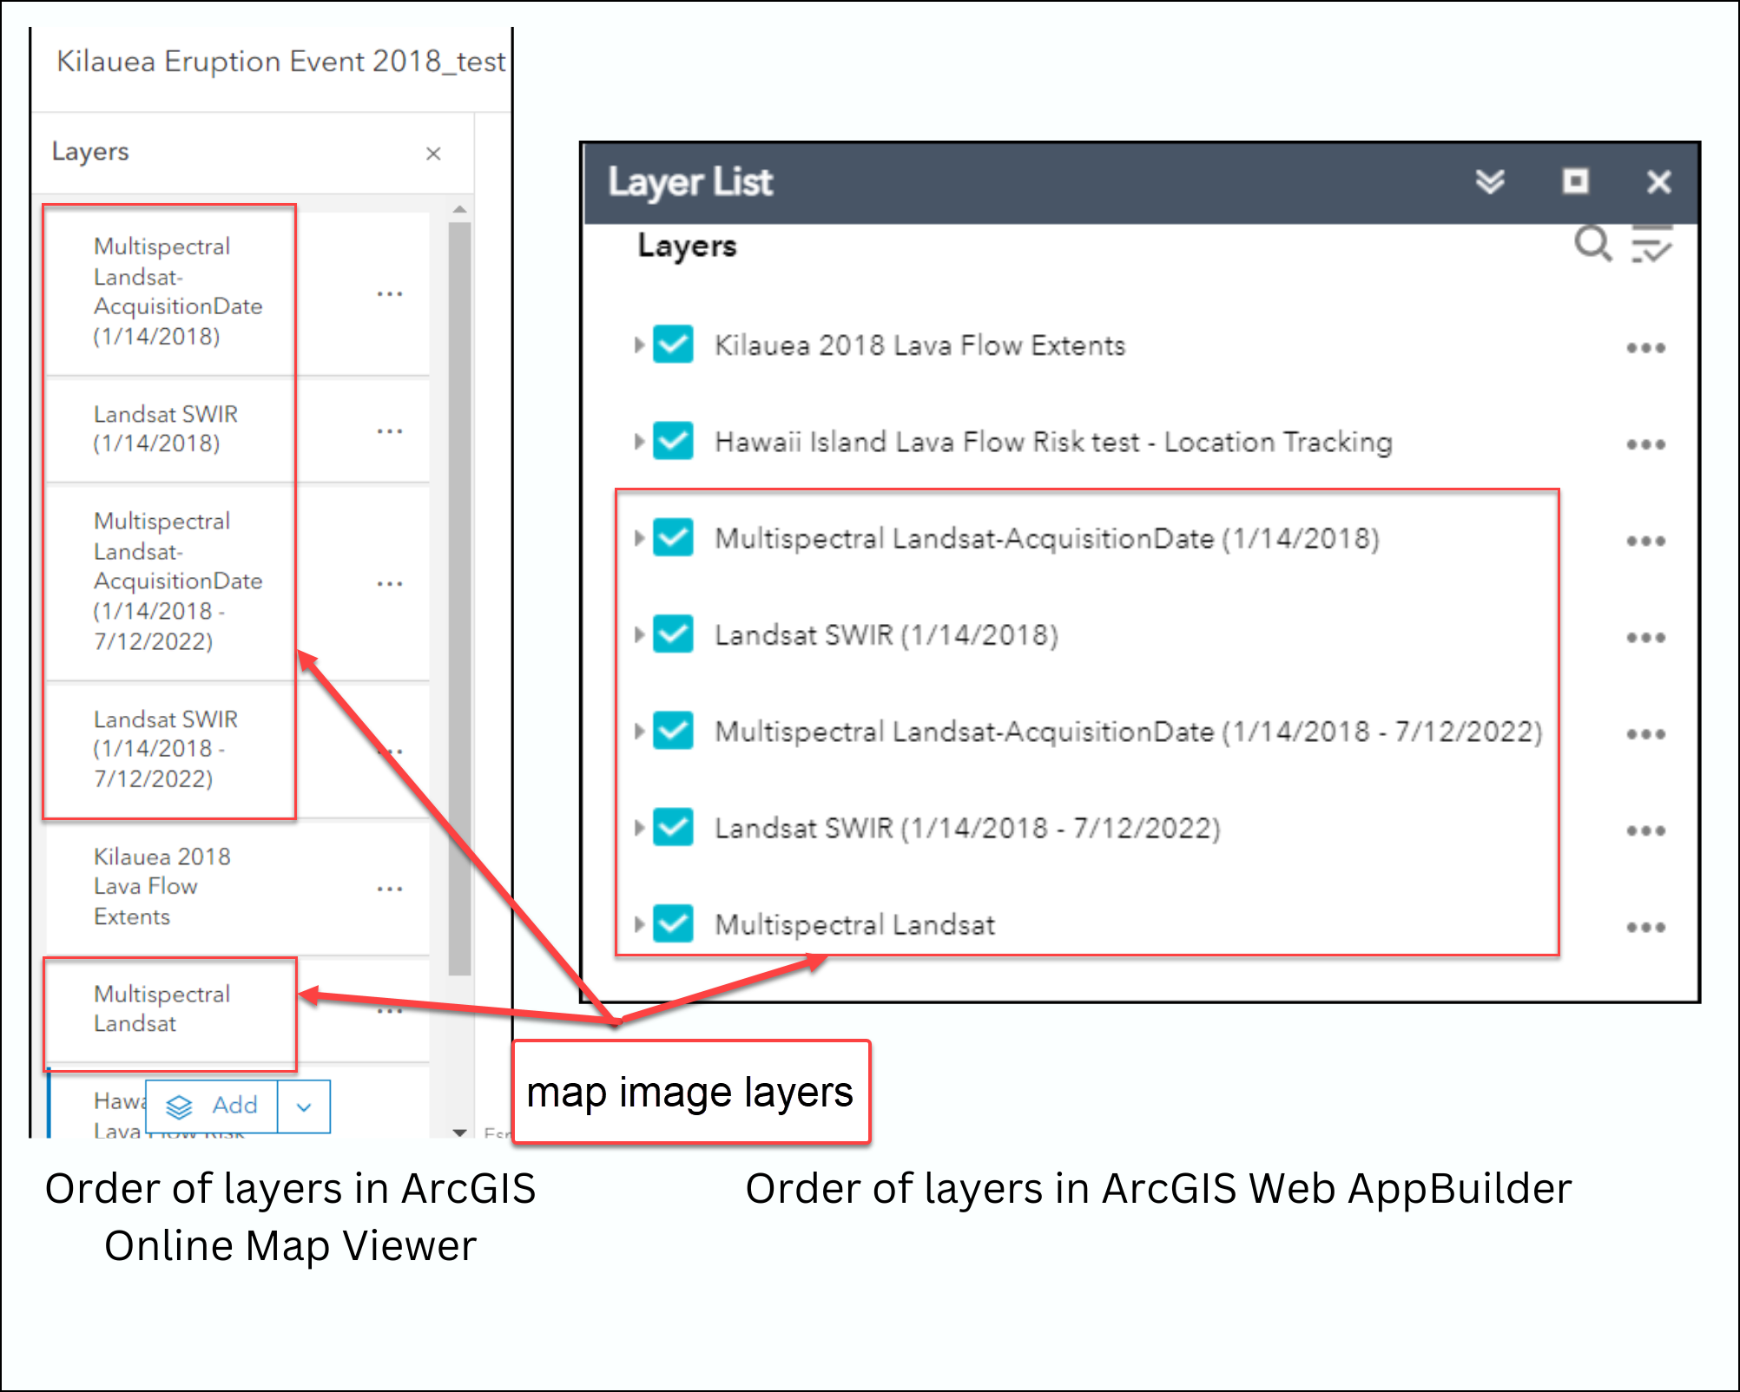Toggle Landsat SWIR (1/14/2018) checkbox
Viewport: 1740px width, 1392px height.
673,634
